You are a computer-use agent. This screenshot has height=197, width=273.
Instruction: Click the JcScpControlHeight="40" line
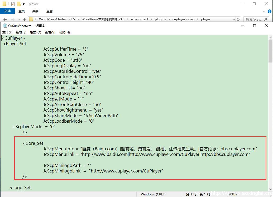coord(69,82)
